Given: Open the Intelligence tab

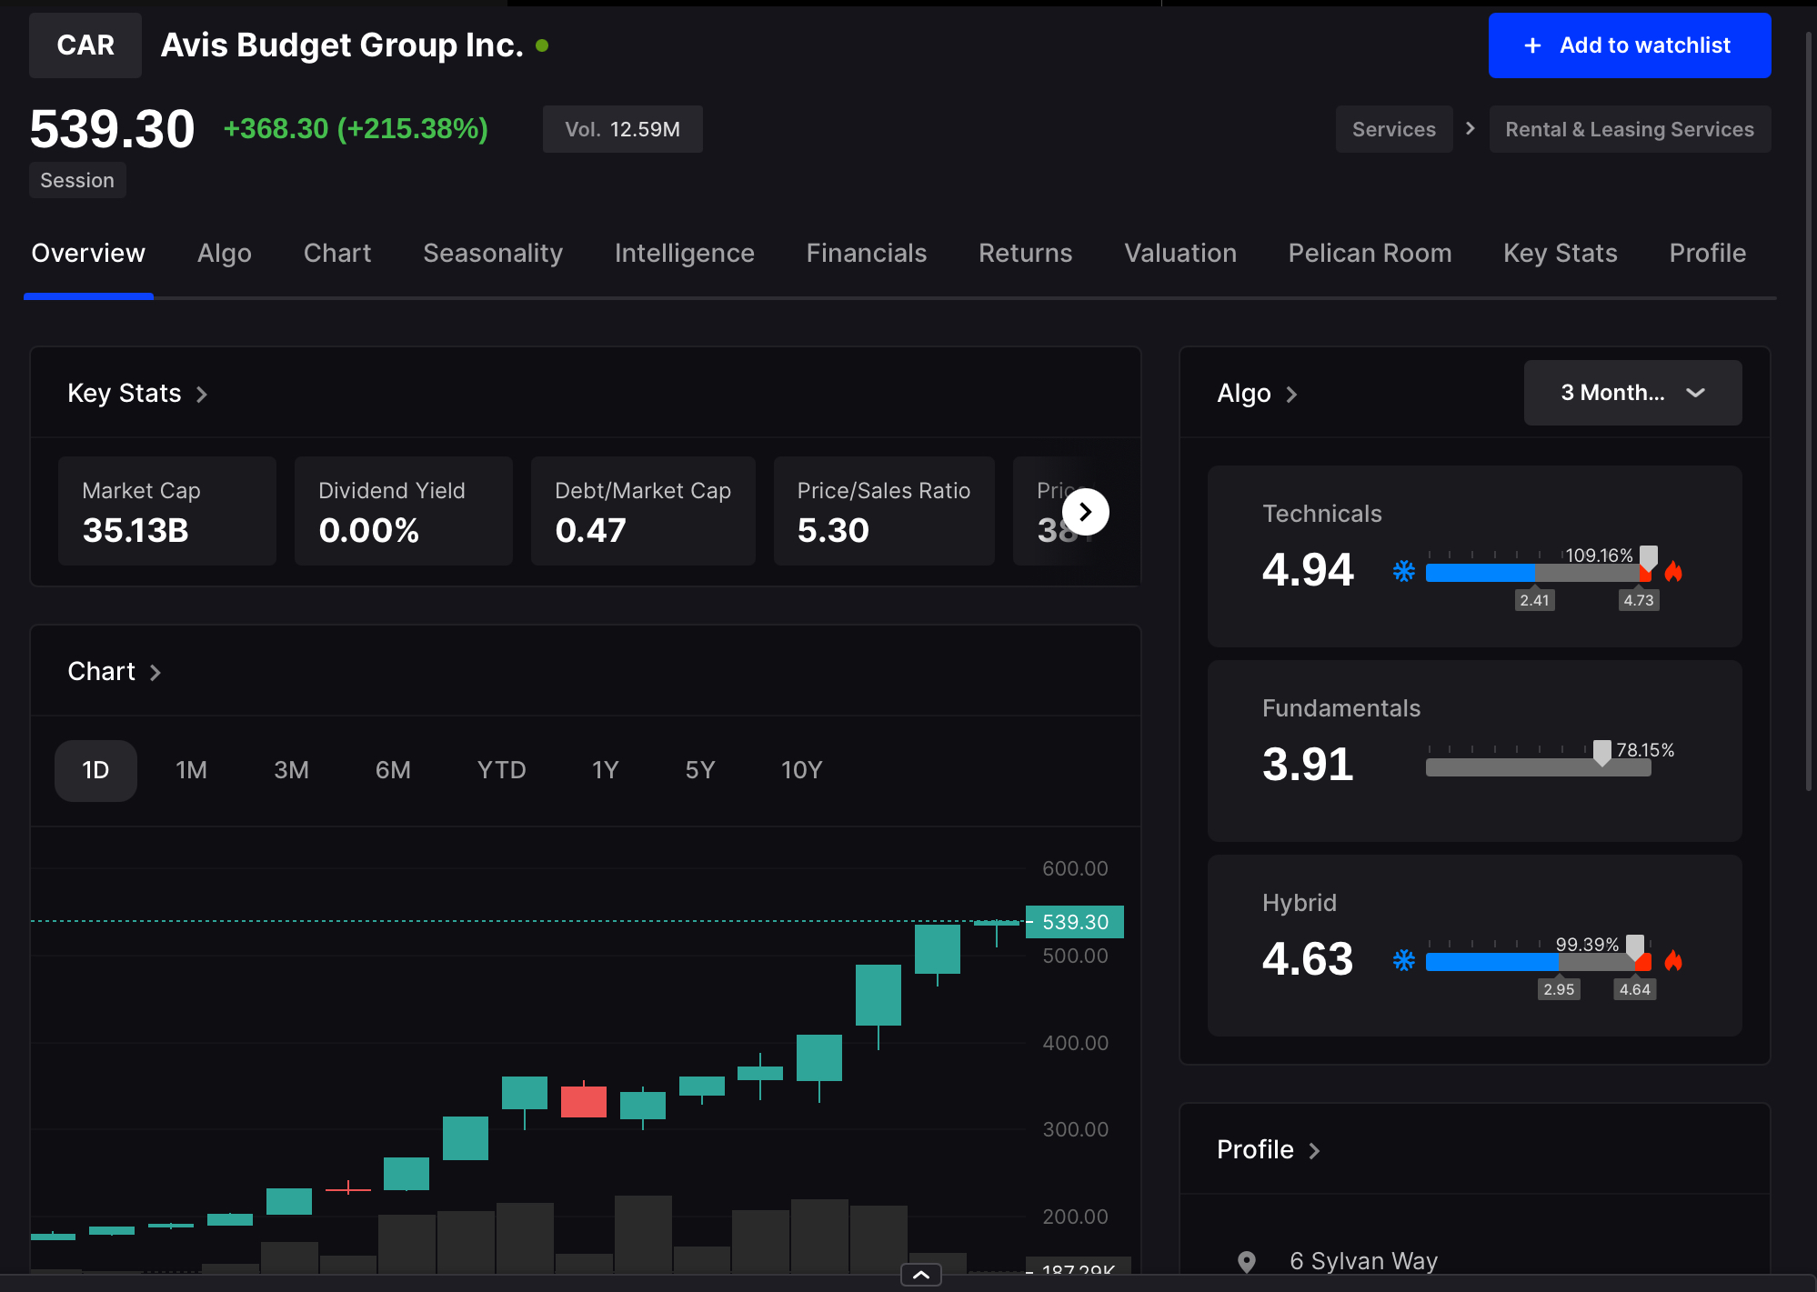Looking at the screenshot, I should pos(685,253).
